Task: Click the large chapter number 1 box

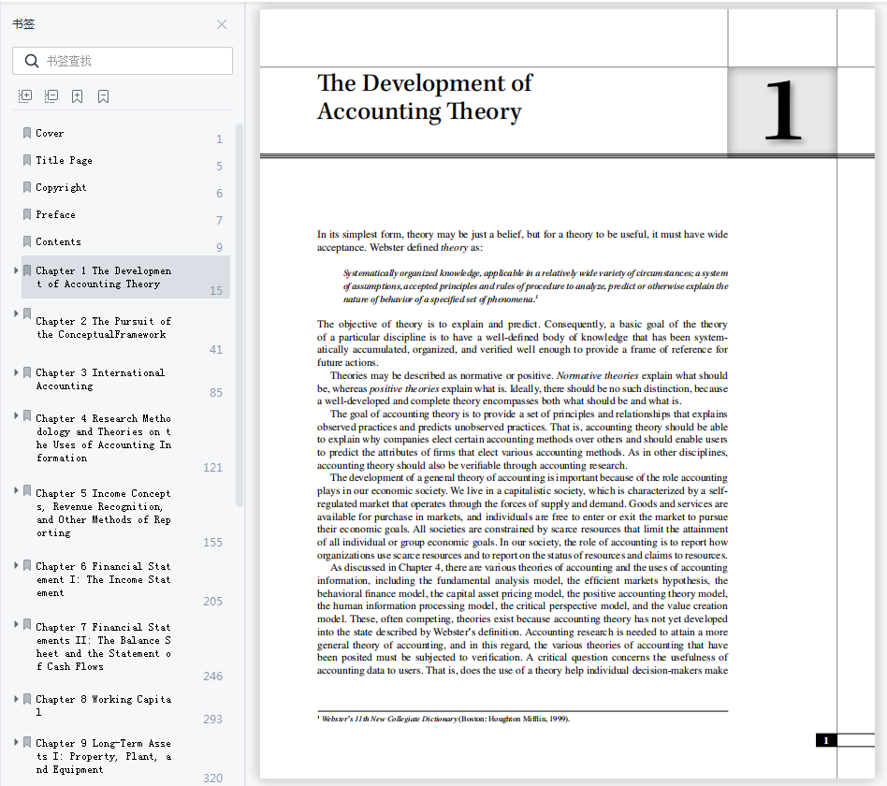Action: (x=782, y=111)
